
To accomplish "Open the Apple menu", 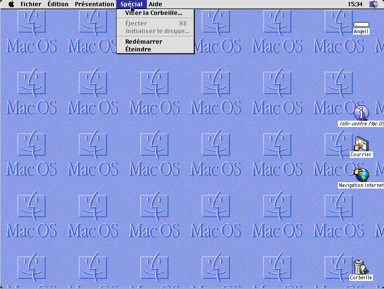I will (11, 4).
